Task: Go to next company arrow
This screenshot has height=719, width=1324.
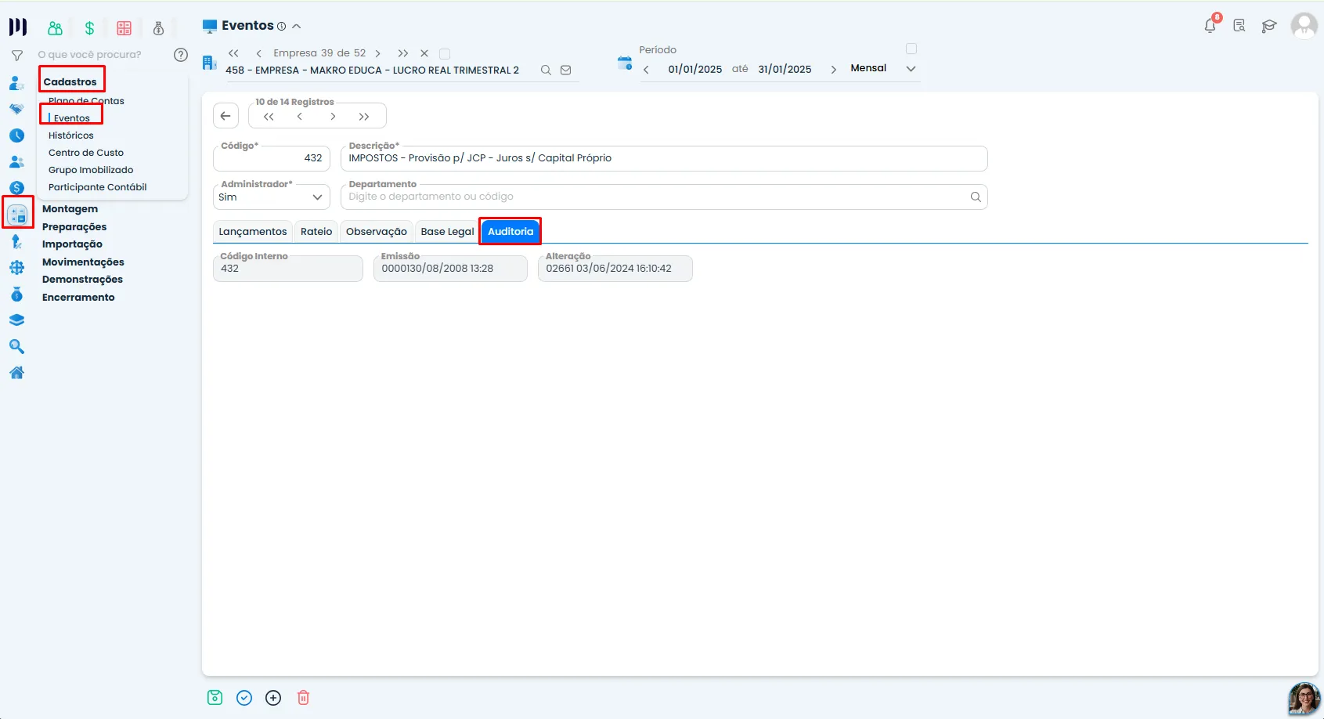Action: 378,54
